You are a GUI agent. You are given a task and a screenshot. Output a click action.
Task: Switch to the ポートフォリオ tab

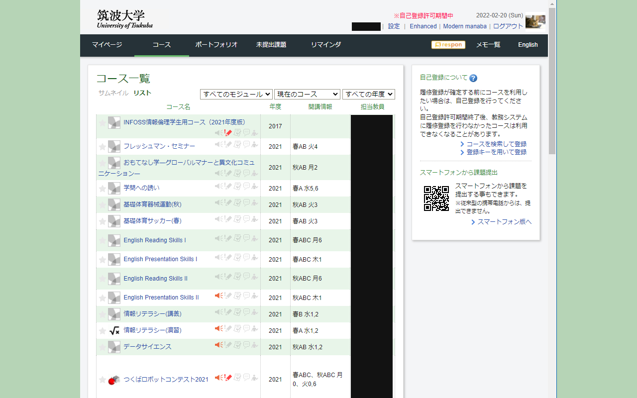click(x=216, y=45)
